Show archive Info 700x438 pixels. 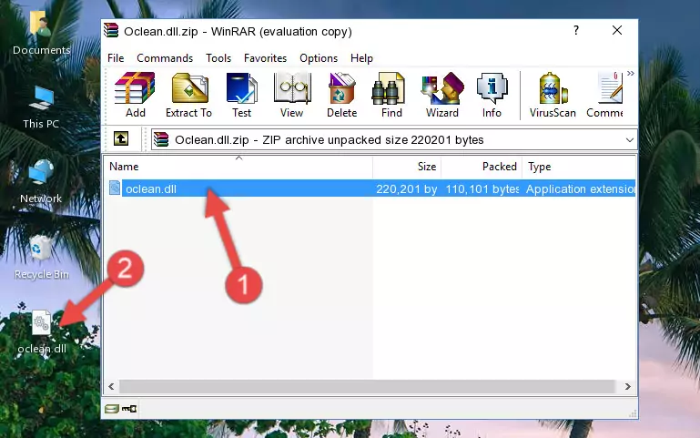click(492, 95)
